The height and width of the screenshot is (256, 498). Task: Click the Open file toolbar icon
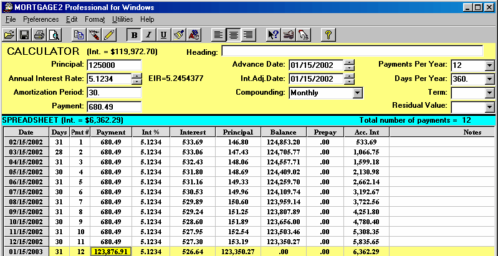[10, 35]
